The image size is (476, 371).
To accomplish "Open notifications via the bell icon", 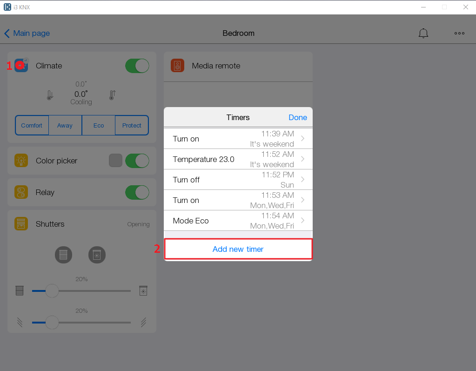I will point(423,33).
